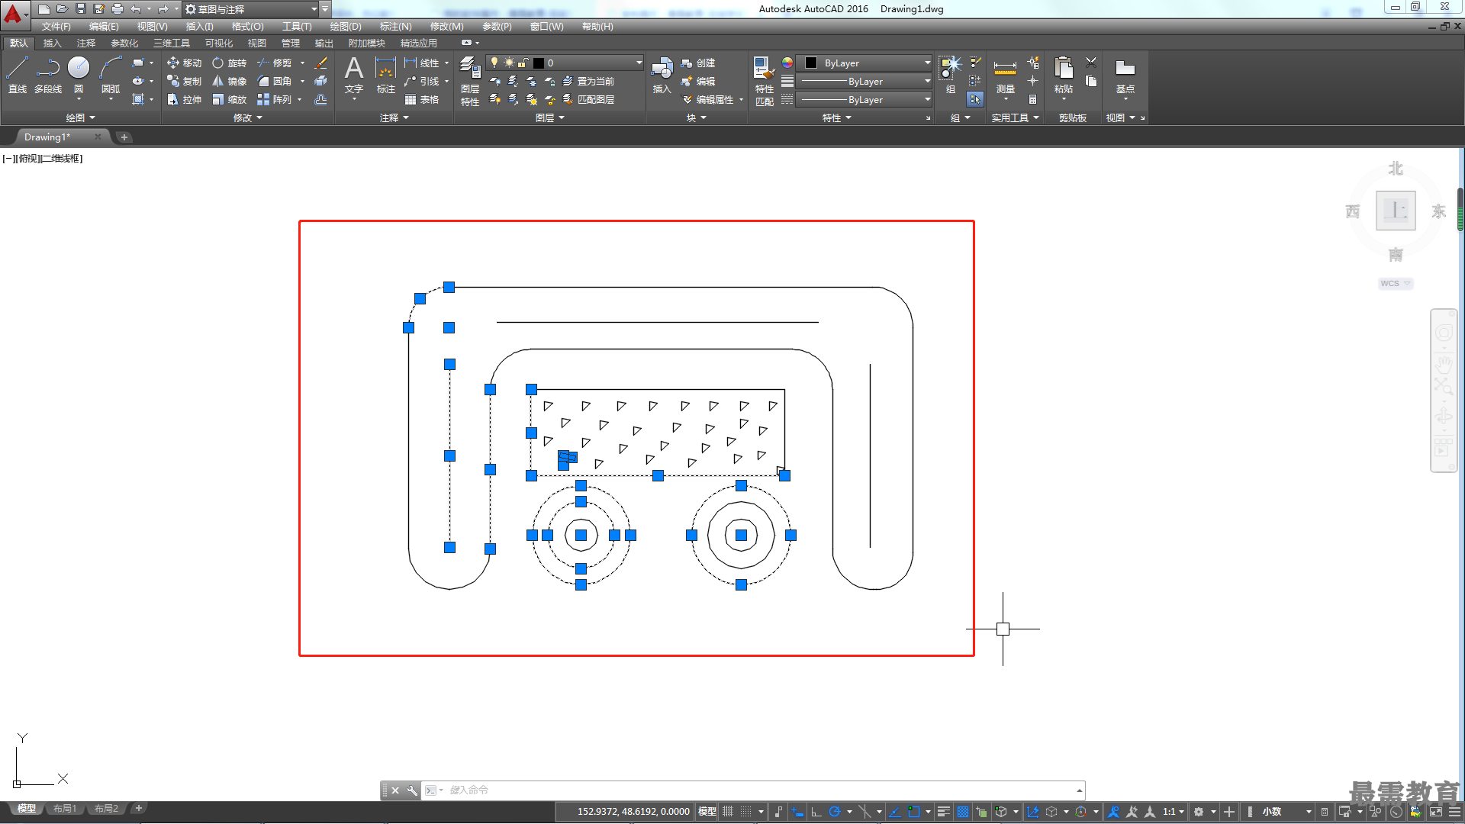Open the layer 0 dropdown list

click(565, 63)
